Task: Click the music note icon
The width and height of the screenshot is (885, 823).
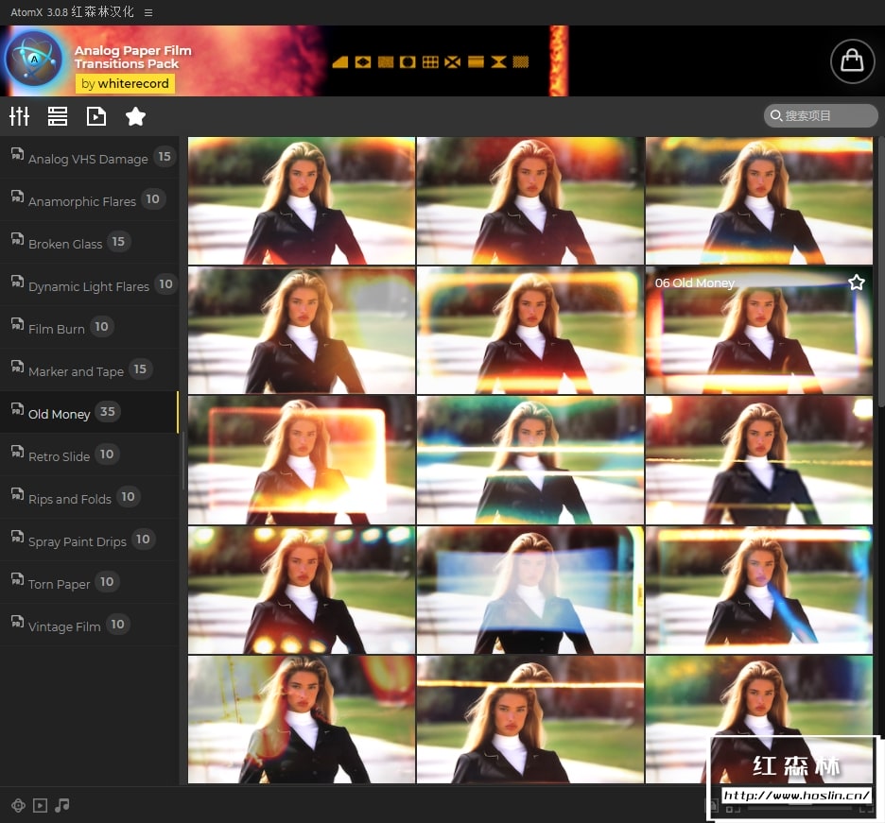Action: 62,805
